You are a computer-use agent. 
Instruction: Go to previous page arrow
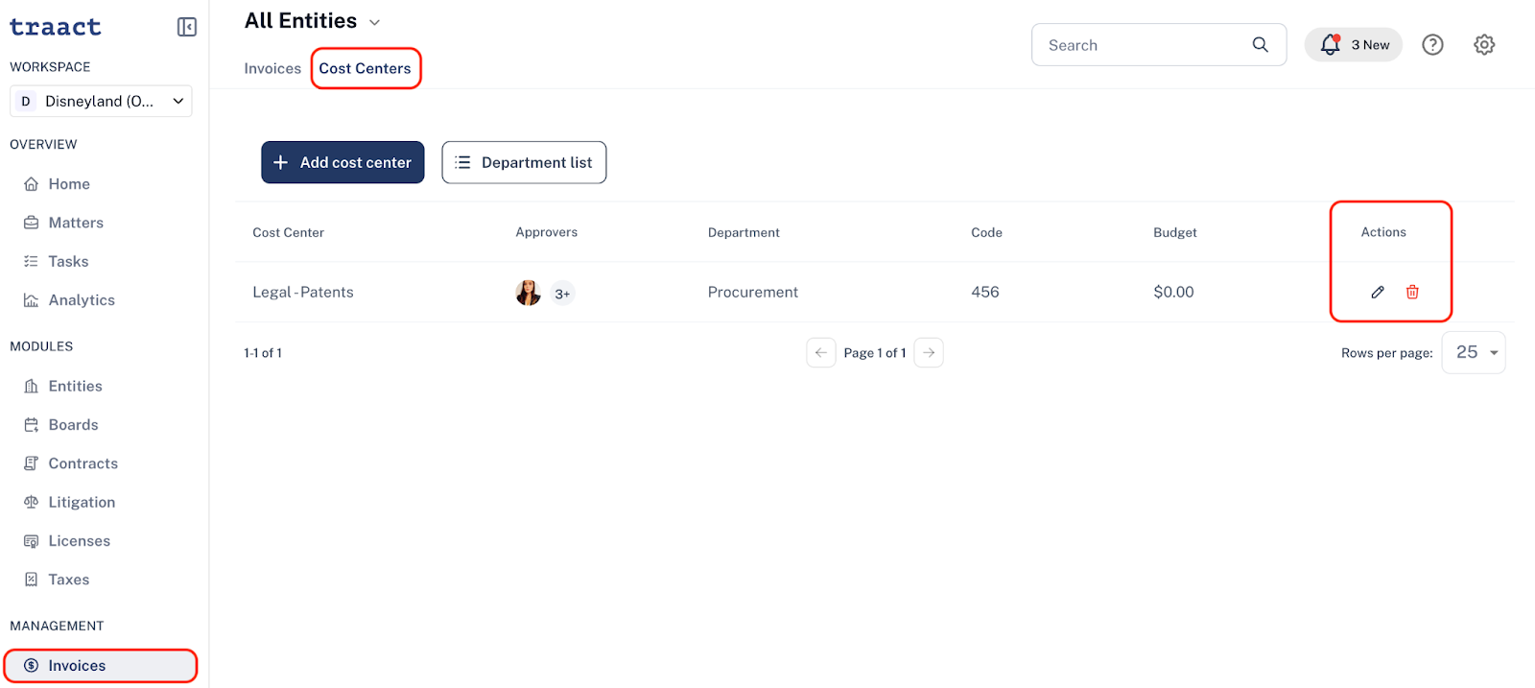pyautogui.click(x=821, y=353)
